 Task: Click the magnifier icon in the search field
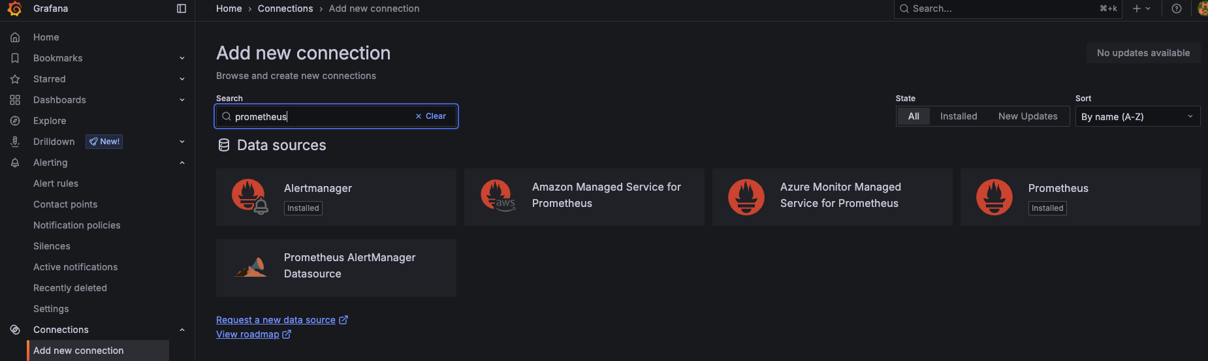pos(227,116)
